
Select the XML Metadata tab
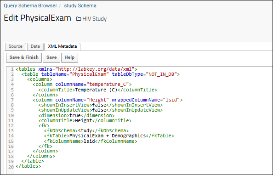pos(63,46)
